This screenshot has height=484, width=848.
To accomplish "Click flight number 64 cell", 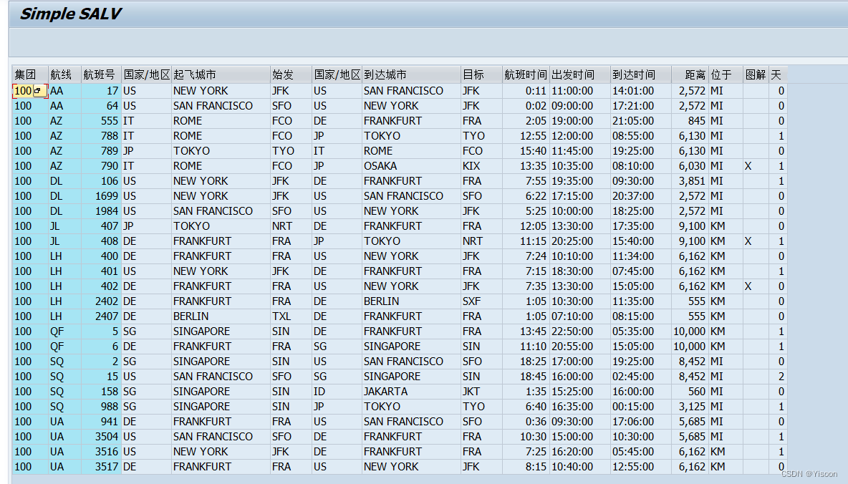I will (x=101, y=106).
